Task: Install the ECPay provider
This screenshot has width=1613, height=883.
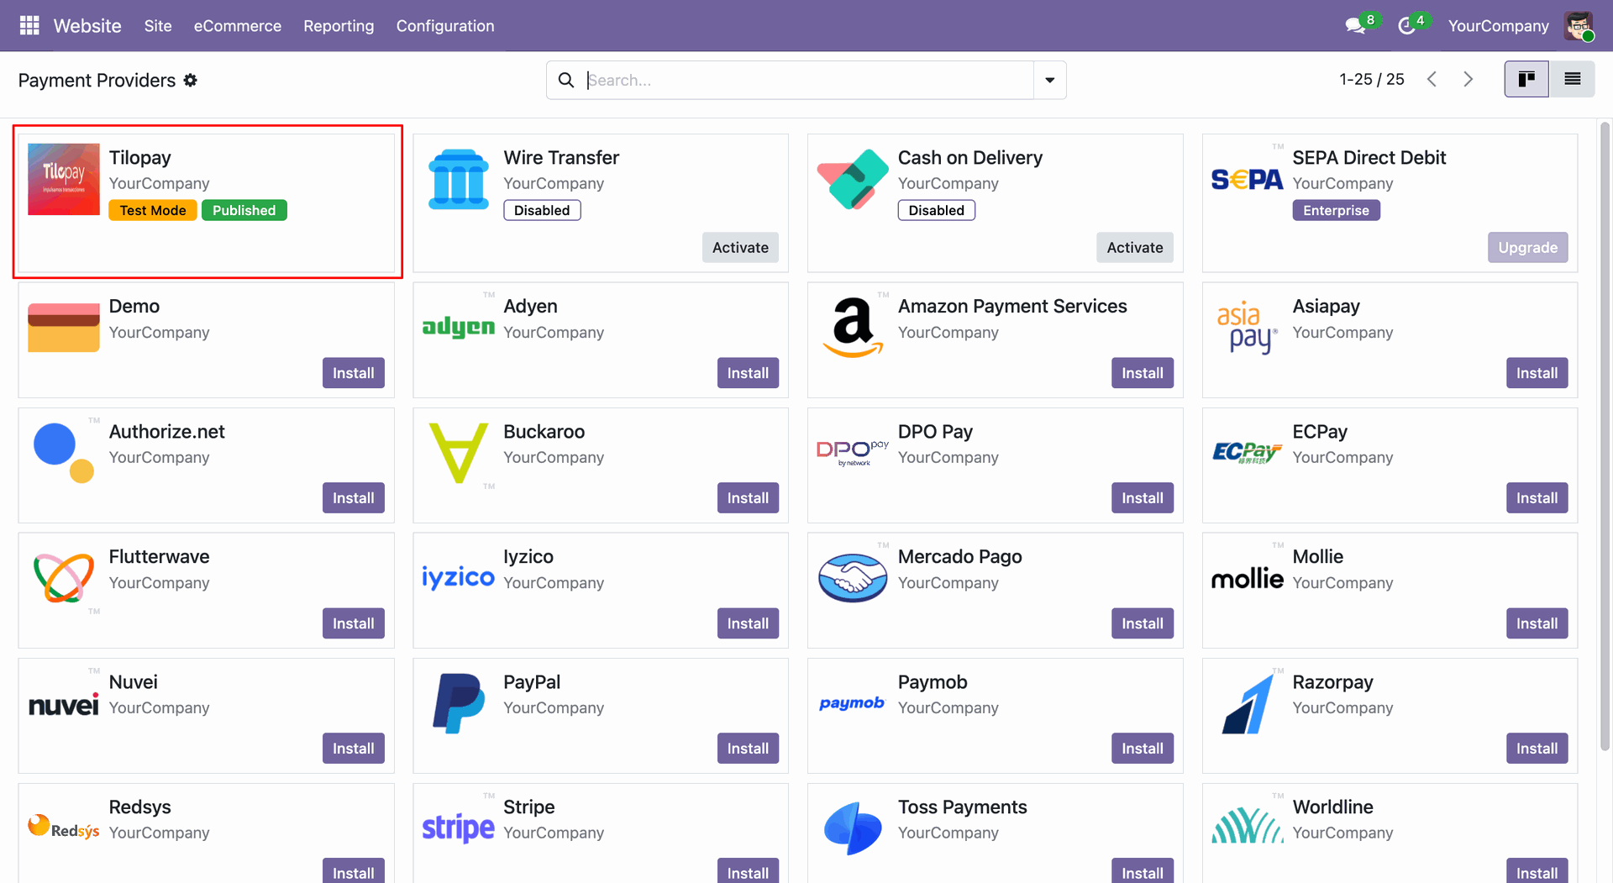Action: pos(1537,497)
